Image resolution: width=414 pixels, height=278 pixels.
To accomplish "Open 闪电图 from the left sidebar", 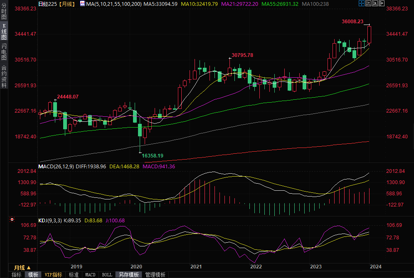I will click(x=4, y=52).
